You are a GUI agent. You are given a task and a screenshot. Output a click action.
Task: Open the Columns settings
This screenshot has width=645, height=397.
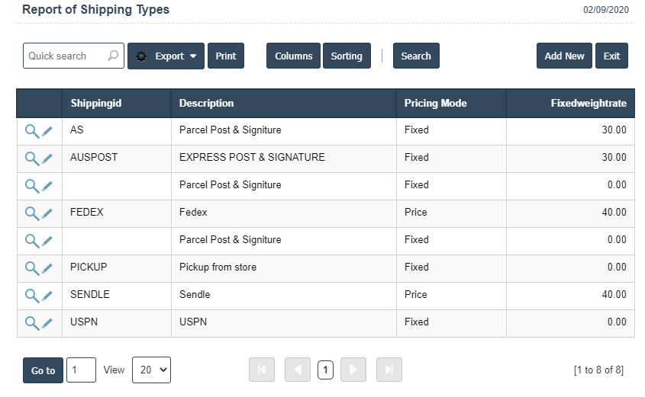(x=293, y=56)
